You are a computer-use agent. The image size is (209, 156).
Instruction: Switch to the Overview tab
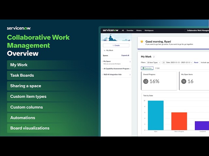147,68
